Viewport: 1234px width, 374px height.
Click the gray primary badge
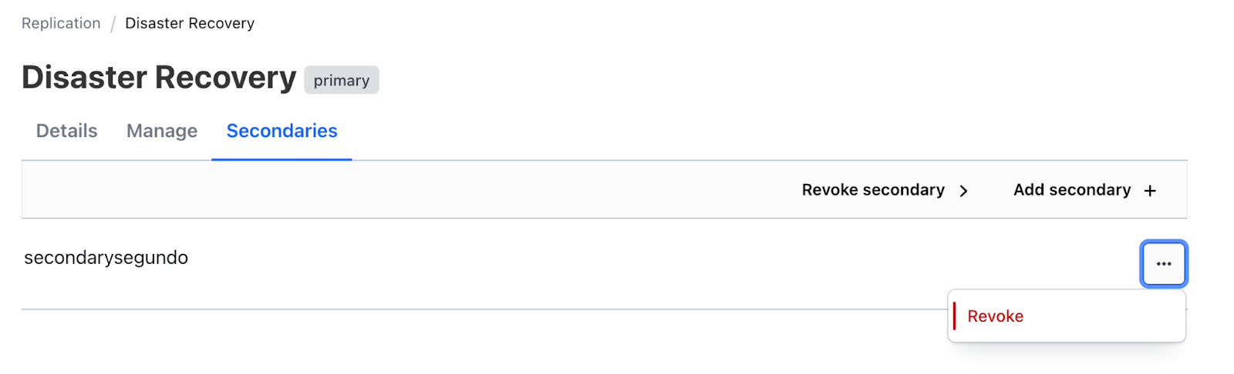(341, 80)
